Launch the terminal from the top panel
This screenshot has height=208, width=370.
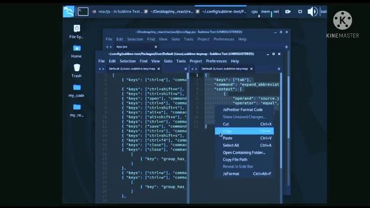83,12
